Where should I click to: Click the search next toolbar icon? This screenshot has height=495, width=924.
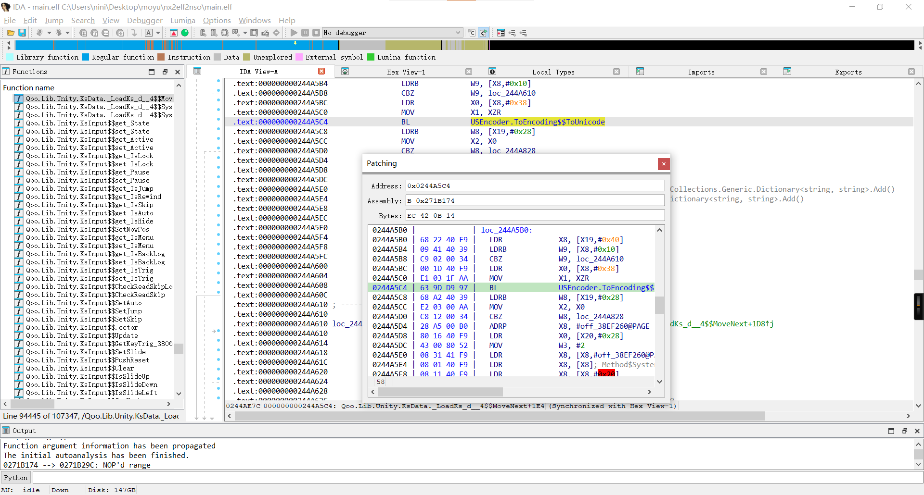[x=120, y=33]
